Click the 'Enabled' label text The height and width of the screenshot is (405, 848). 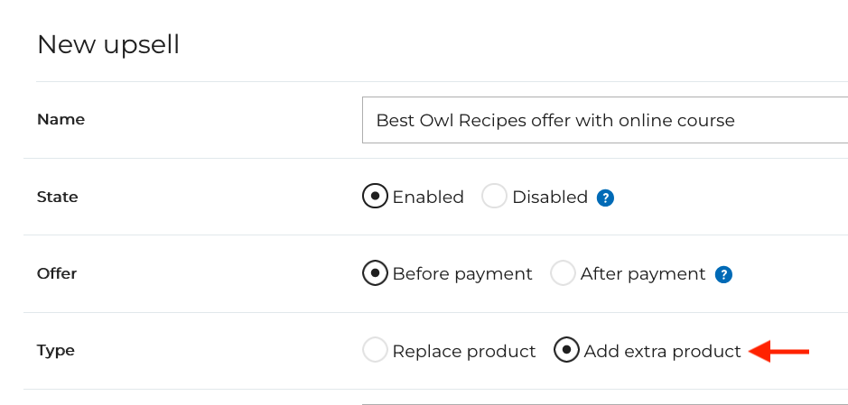click(x=428, y=197)
